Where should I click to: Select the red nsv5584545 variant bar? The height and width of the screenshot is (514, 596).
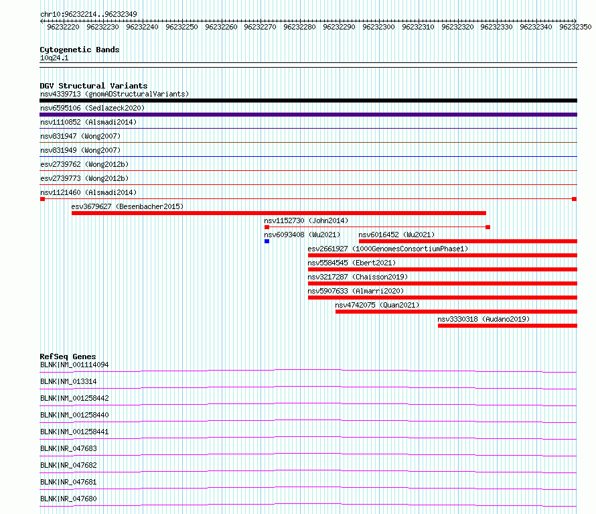coord(443,269)
